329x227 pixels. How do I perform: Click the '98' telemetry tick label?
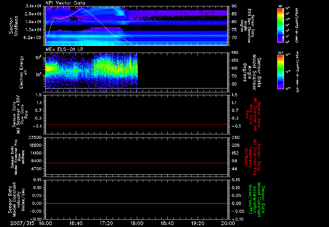(234, 161)
